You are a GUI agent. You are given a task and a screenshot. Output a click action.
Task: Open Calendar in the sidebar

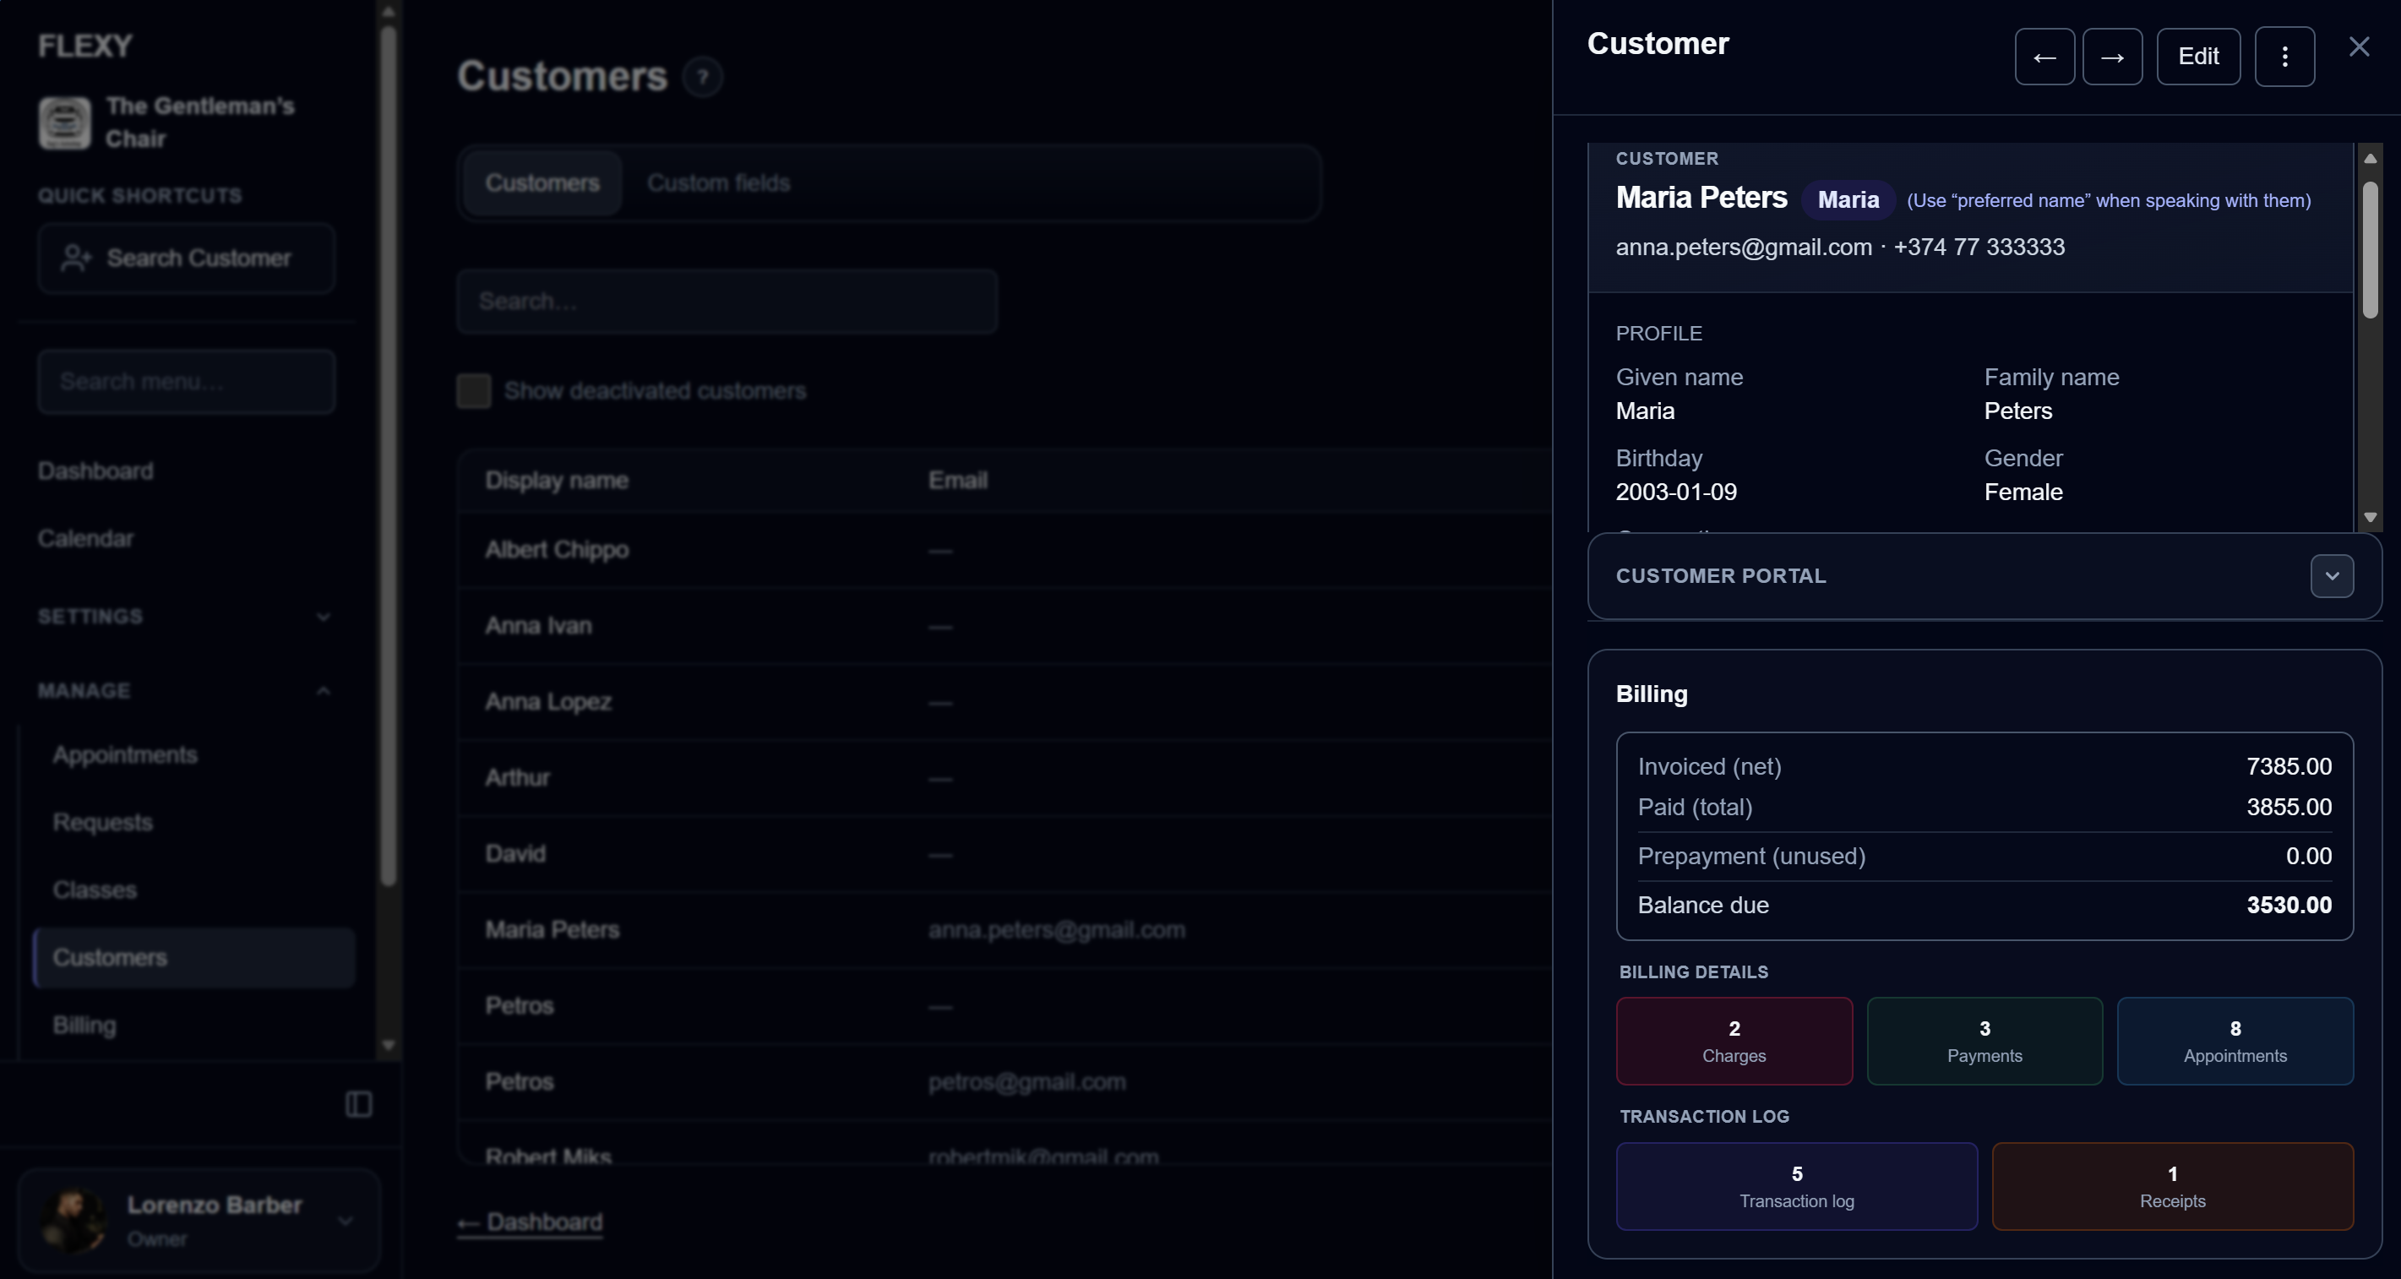(86, 539)
